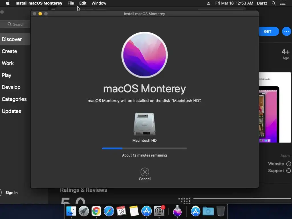The width and height of the screenshot is (292, 219).
Task: Open Notification Center list icon
Action: click(283, 3)
